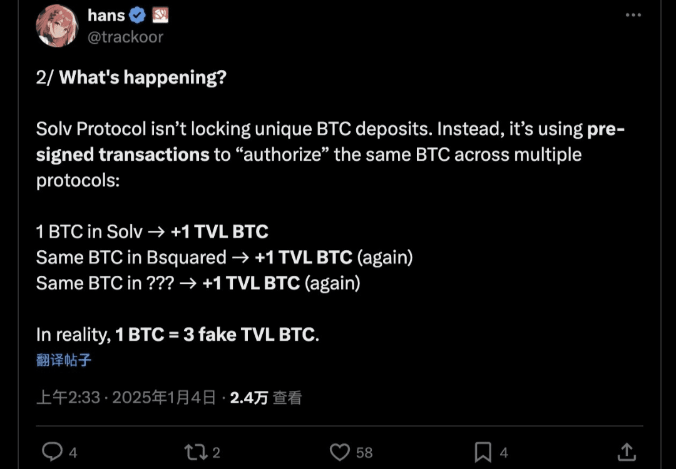Like the post using the heart icon
676x469 pixels.
[x=340, y=452]
